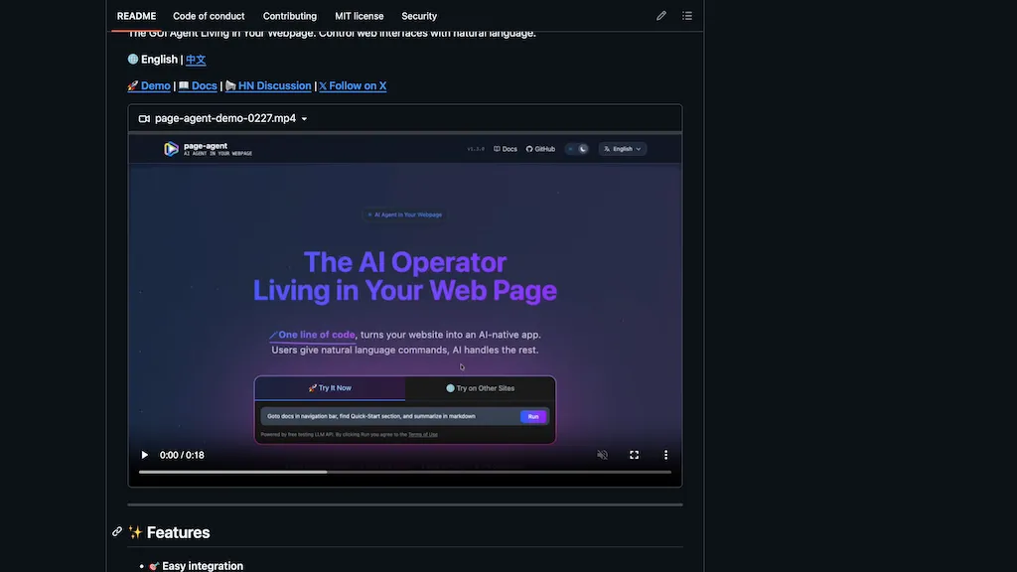Click the page-agent logo in video
The width and height of the screenshot is (1017, 572).
[x=171, y=149]
